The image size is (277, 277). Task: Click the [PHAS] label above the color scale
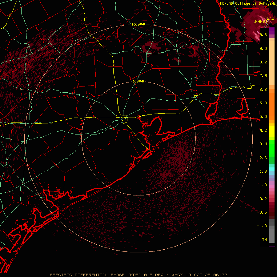click(x=260, y=21)
